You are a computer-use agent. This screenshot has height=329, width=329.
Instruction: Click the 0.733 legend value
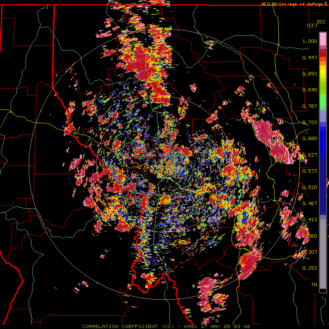tap(310, 122)
